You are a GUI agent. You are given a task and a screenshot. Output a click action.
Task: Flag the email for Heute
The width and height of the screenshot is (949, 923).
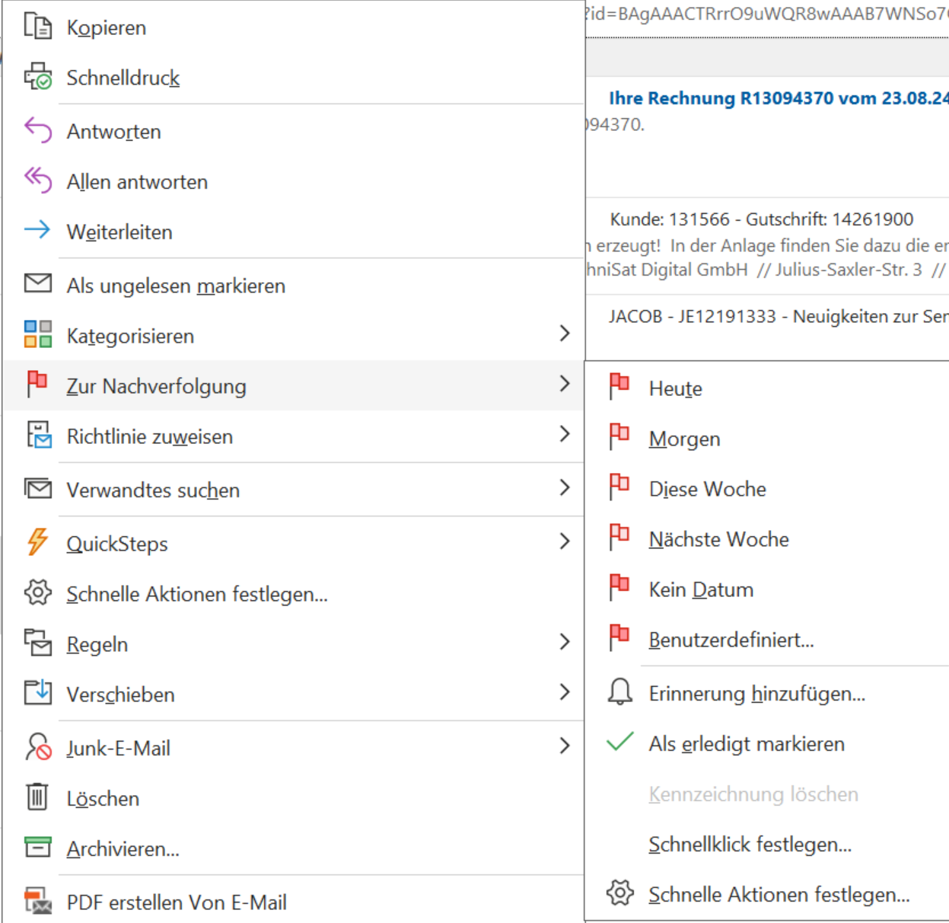click(x=675, y=388)
